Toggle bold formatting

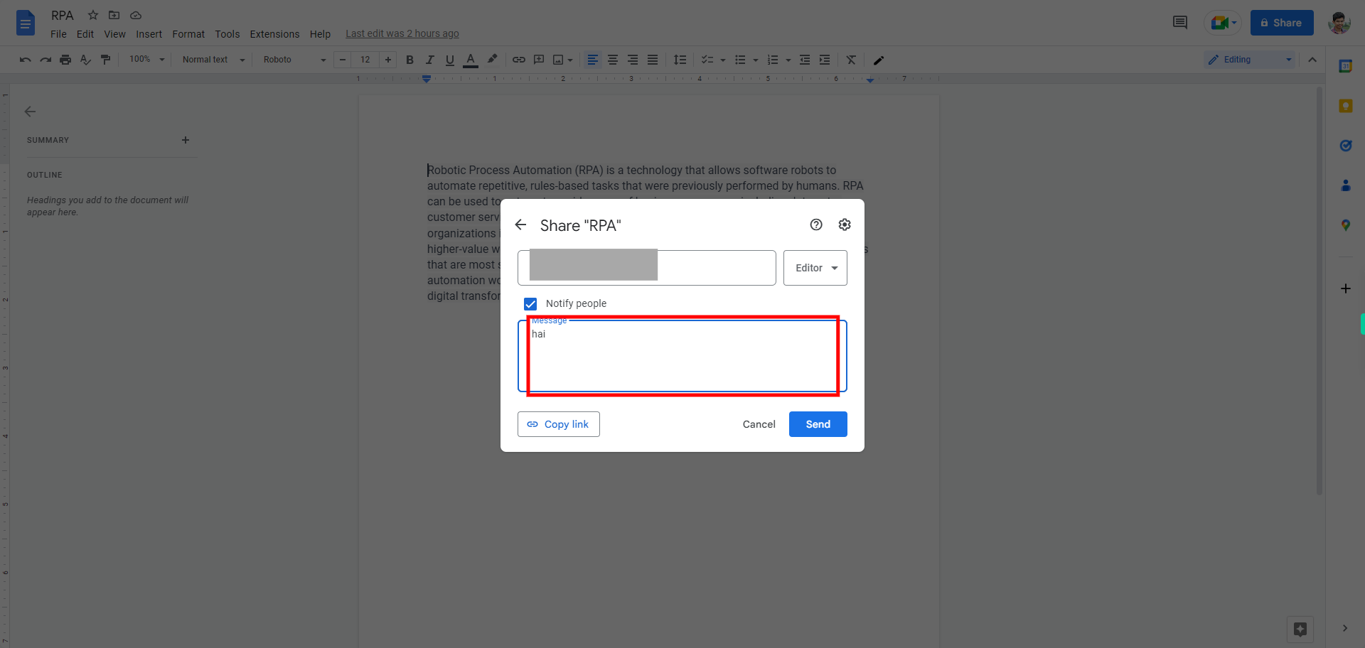(409, 60)
